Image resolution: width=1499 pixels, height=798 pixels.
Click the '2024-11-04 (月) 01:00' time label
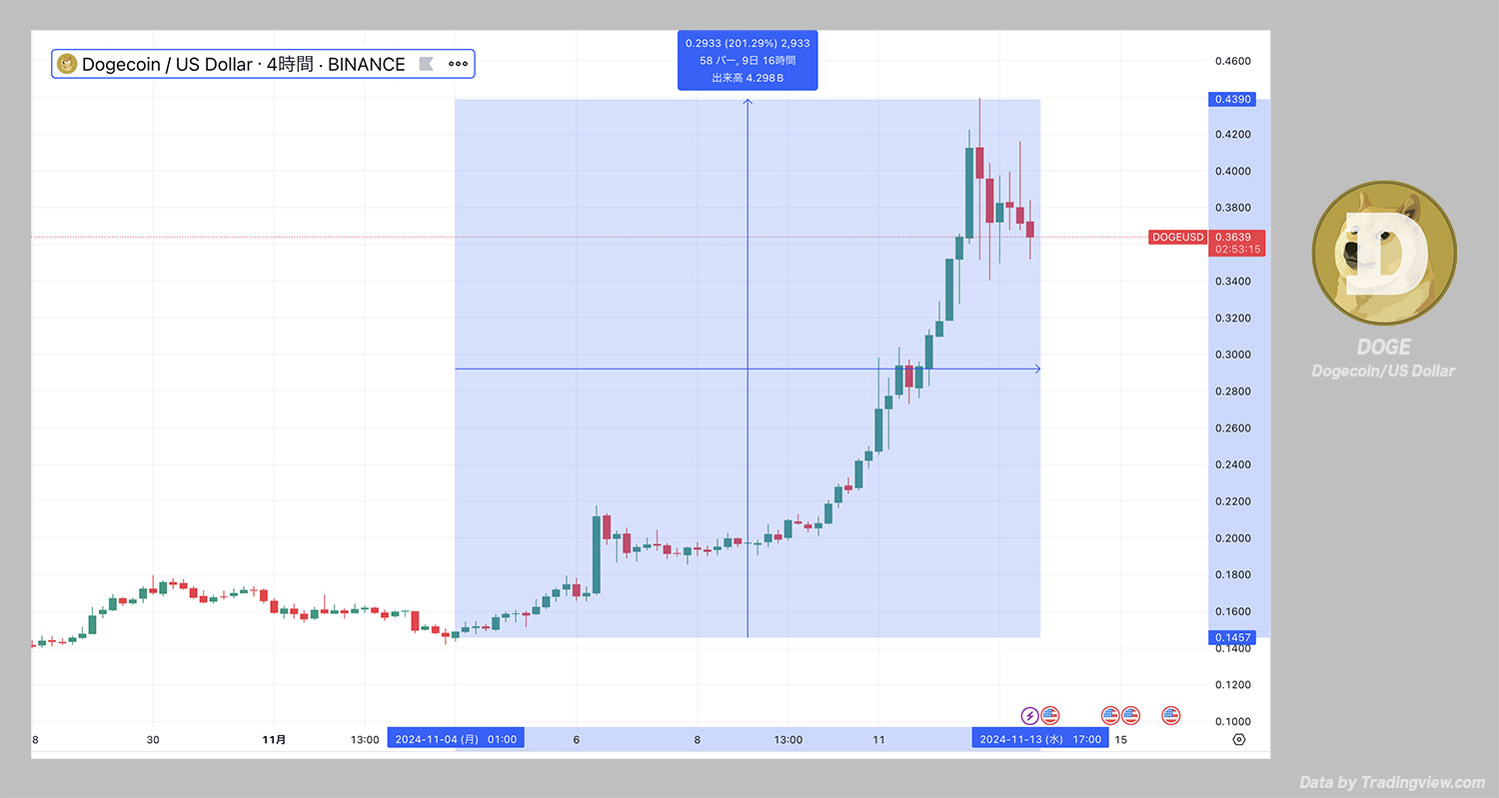(x=456, y=739)
